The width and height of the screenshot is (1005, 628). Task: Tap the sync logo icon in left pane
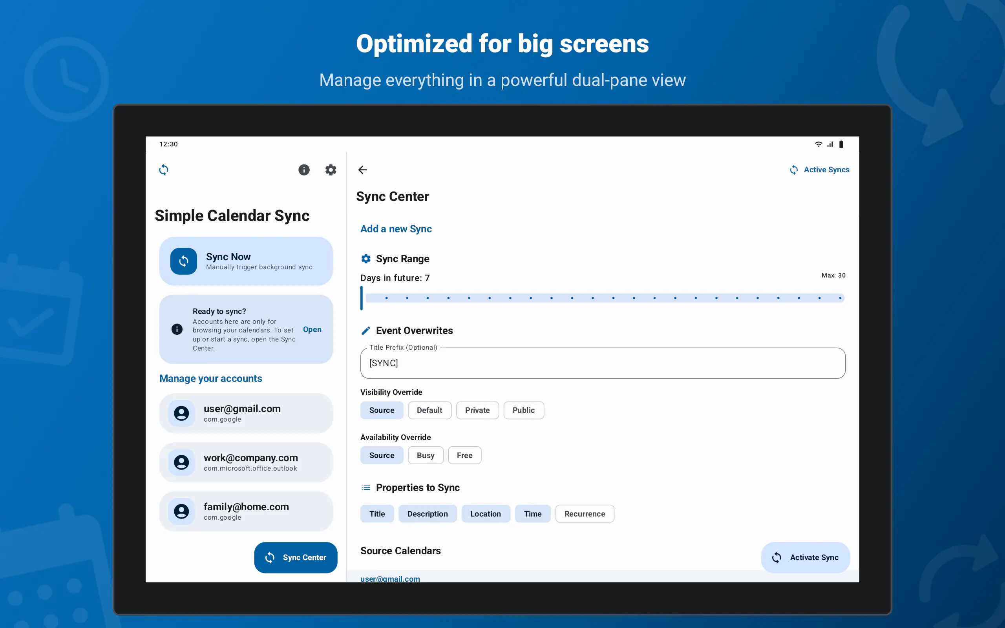tap(164, 170)
